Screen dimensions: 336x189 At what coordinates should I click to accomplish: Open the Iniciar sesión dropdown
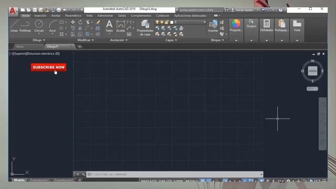[258, 10]
